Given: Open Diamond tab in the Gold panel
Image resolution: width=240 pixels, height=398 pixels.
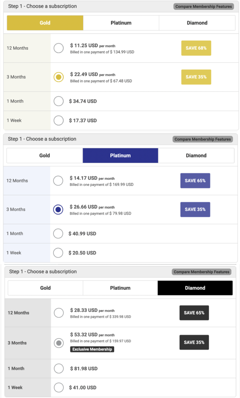Looking at the screenshot, I should tap(197, 23).
